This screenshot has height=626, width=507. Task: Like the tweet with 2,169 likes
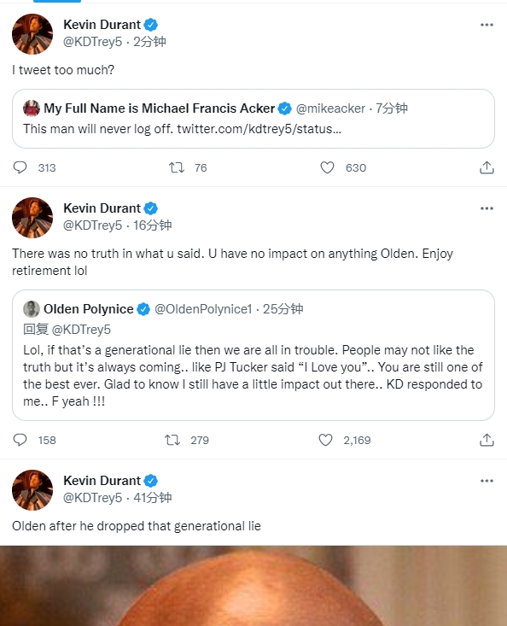coord(325,440)
